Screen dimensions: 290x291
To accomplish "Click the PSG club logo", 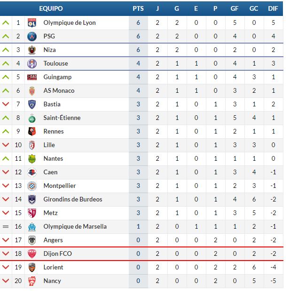I will [x=32, y=37].
